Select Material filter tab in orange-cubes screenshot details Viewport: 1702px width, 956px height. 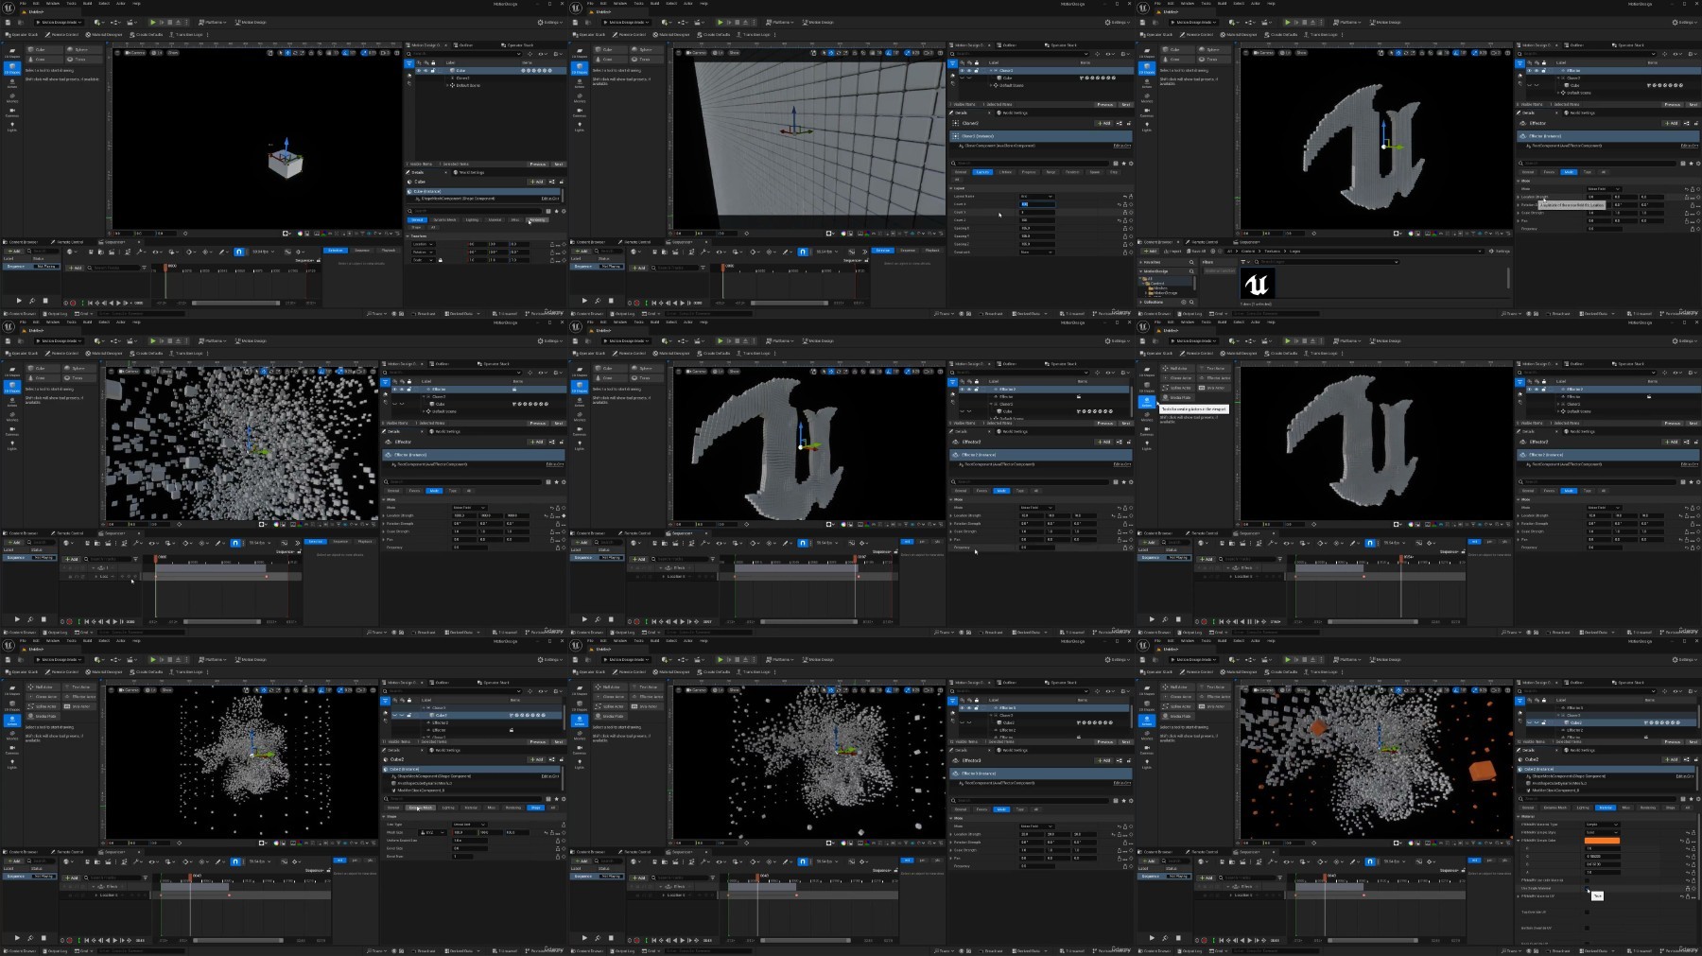pyautogui.click(x=1606, y=808)
